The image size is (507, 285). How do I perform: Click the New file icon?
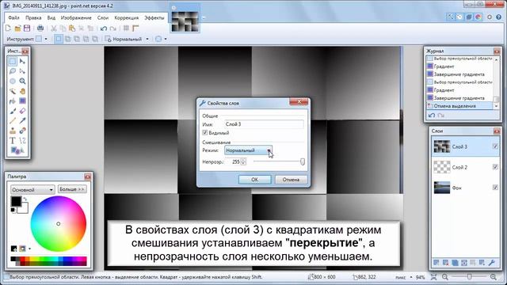coord(8,28)
